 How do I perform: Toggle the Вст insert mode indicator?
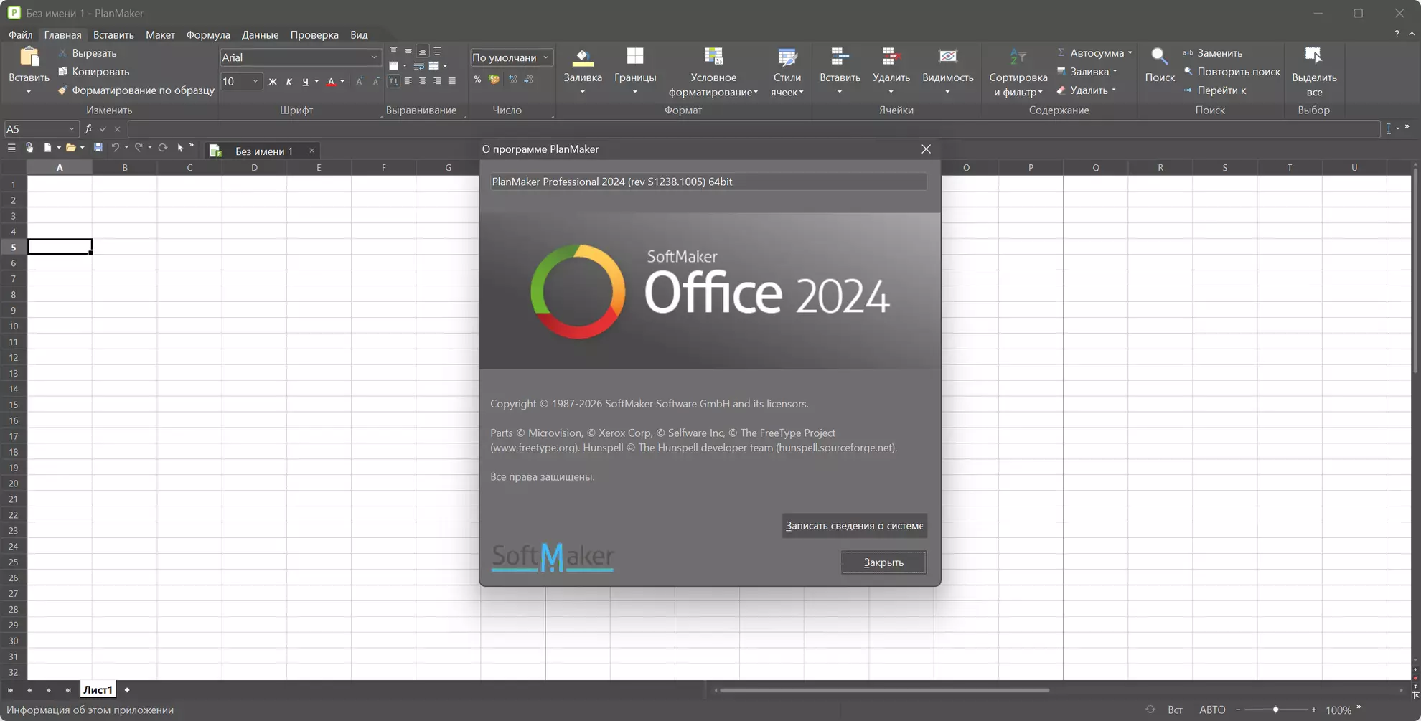tap(1175, 710)
